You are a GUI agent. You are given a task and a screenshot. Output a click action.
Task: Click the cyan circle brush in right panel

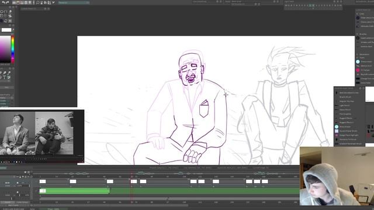pyautogui.click(x=358, y=62)
